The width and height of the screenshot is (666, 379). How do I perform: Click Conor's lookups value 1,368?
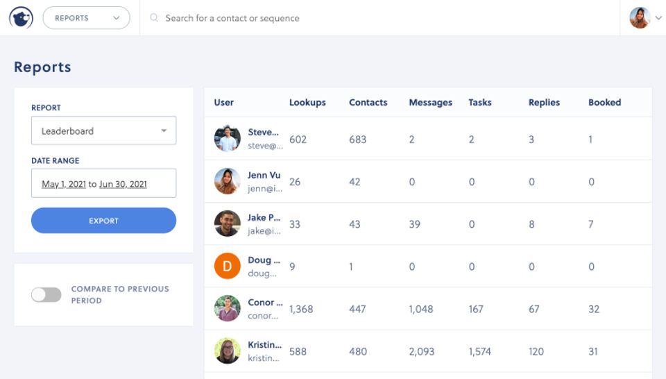301,310
